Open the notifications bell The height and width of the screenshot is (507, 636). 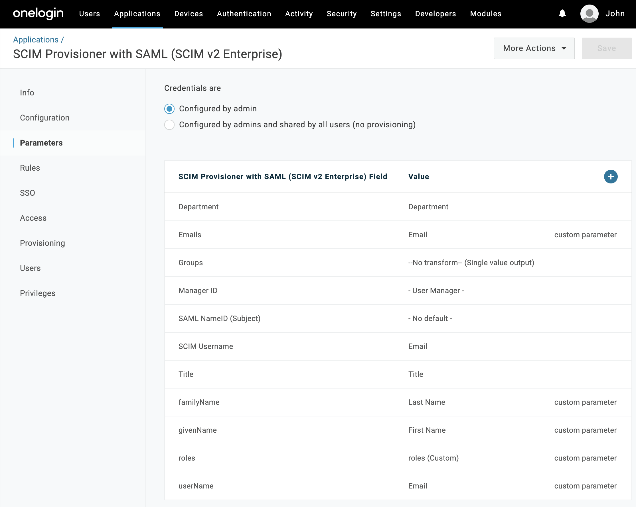pyautogui.click(x=562, y=14)
